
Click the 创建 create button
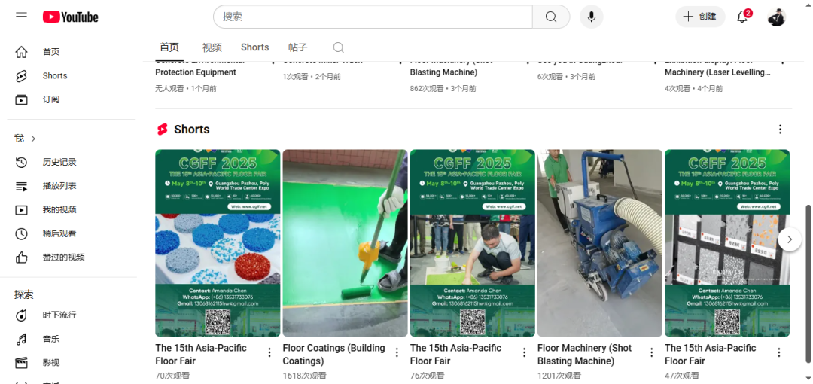click(700, 17)
